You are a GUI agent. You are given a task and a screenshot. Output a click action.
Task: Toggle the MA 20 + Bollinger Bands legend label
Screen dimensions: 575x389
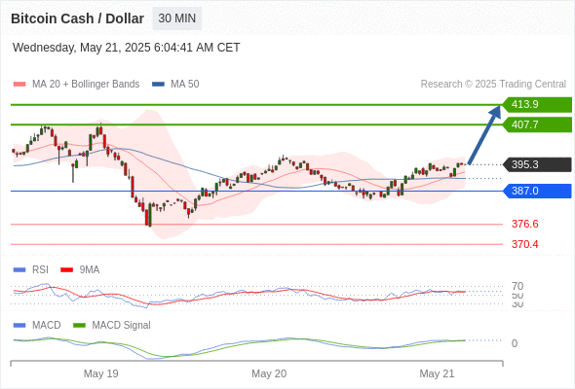86,85
